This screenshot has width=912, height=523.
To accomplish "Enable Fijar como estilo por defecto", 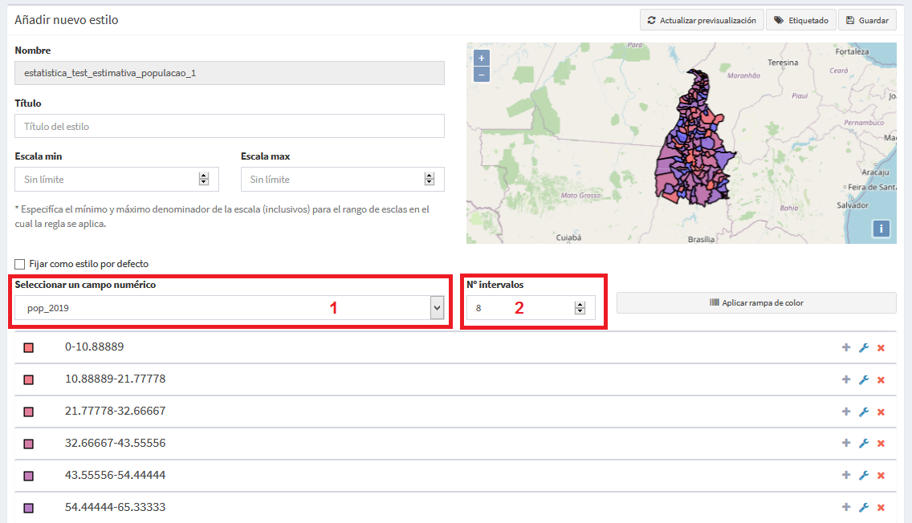I will click(x=20, y=265).
